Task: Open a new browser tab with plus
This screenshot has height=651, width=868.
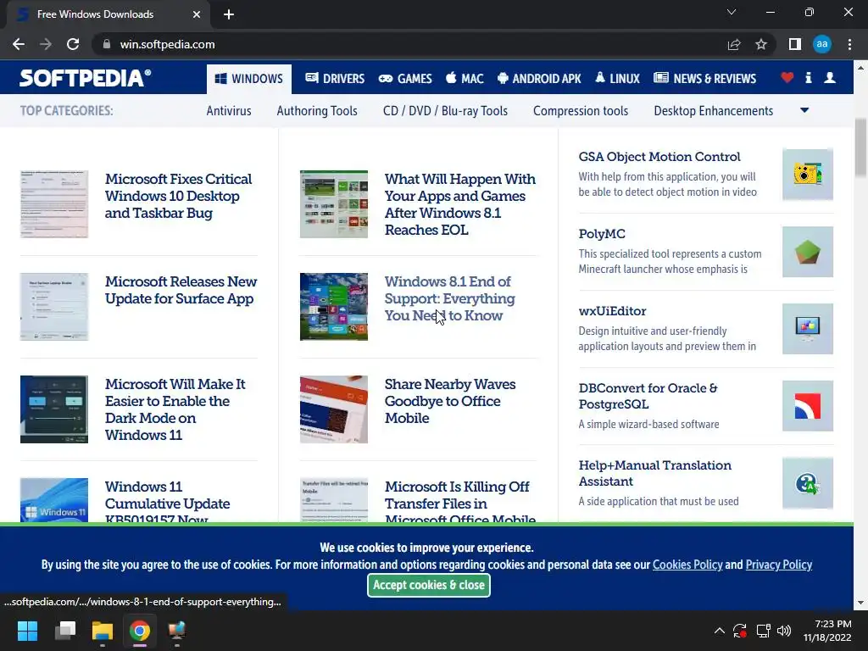Action: coord(229,14)
